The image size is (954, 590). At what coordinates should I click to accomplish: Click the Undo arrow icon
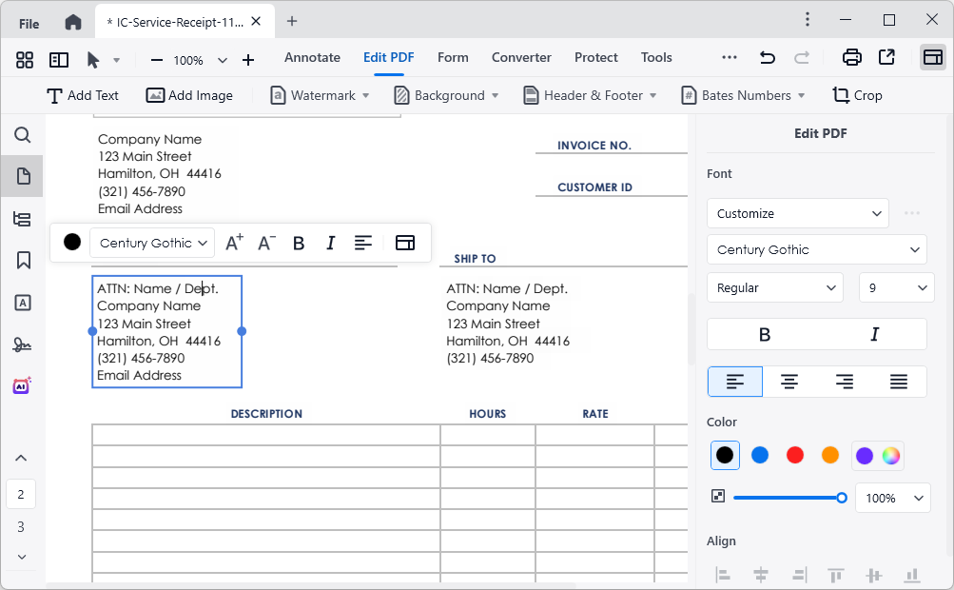pos(767,57)
